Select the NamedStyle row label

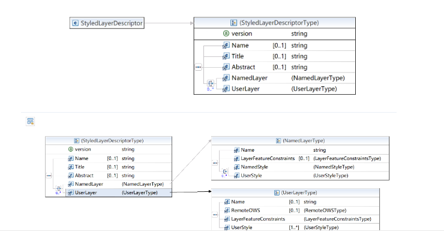(x=254, y=167)
